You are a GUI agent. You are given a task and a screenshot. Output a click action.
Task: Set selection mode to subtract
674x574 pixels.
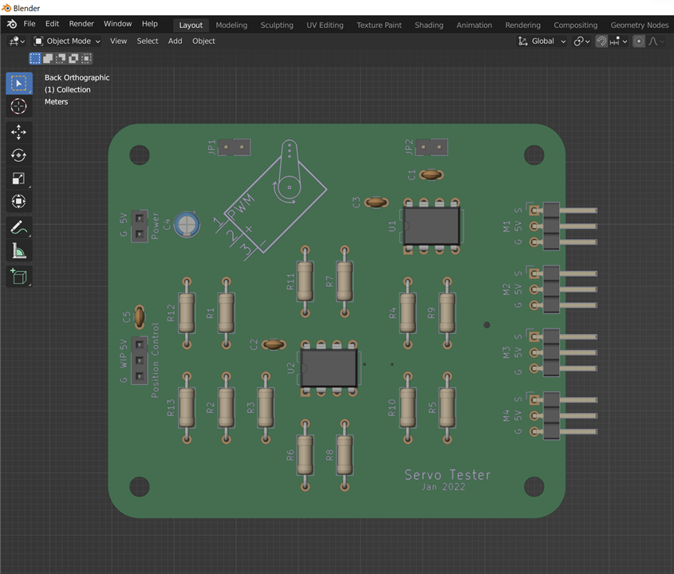tap(61, 58)
